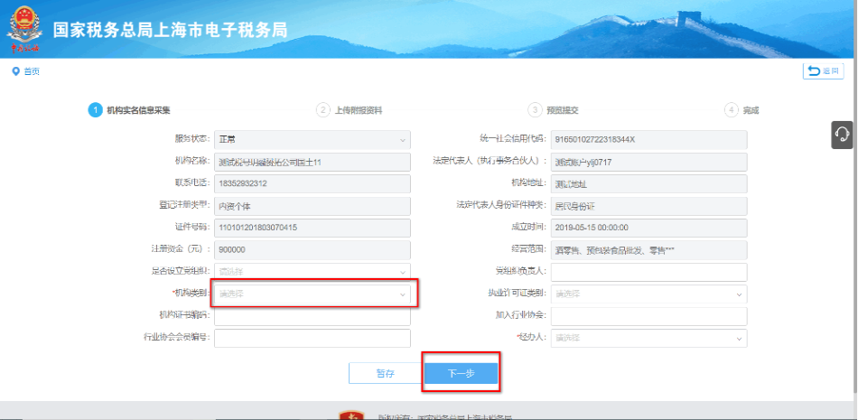This screenshot has width=858, height=420.
Task: Click the return arrow icon in 返回
Action: (815, 71)
